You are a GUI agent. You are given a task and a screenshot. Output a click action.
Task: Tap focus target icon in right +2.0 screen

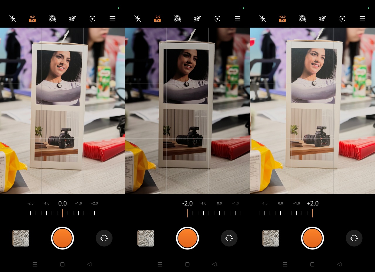342,19
